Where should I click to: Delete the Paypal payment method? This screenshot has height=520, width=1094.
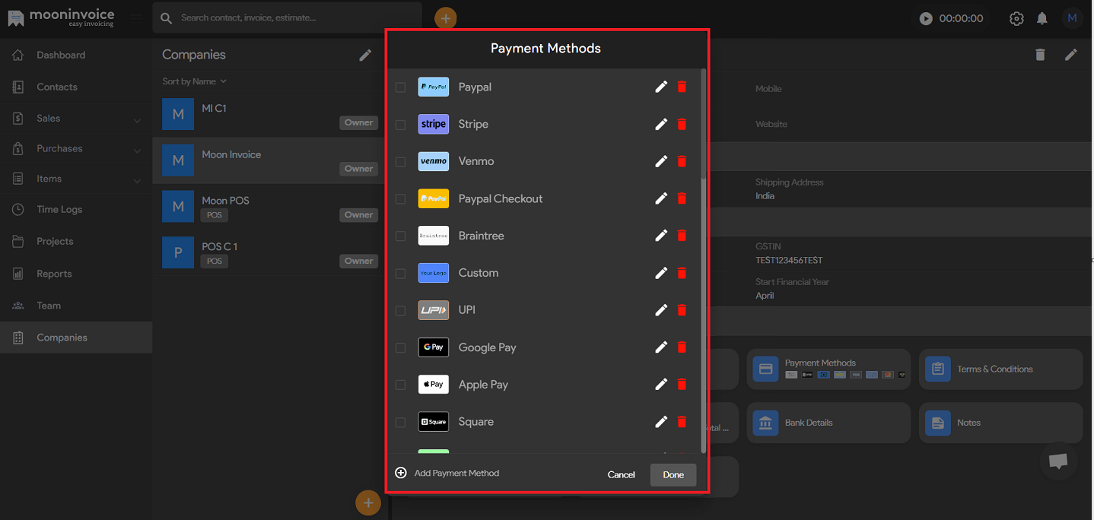click(x=682, y=87)
